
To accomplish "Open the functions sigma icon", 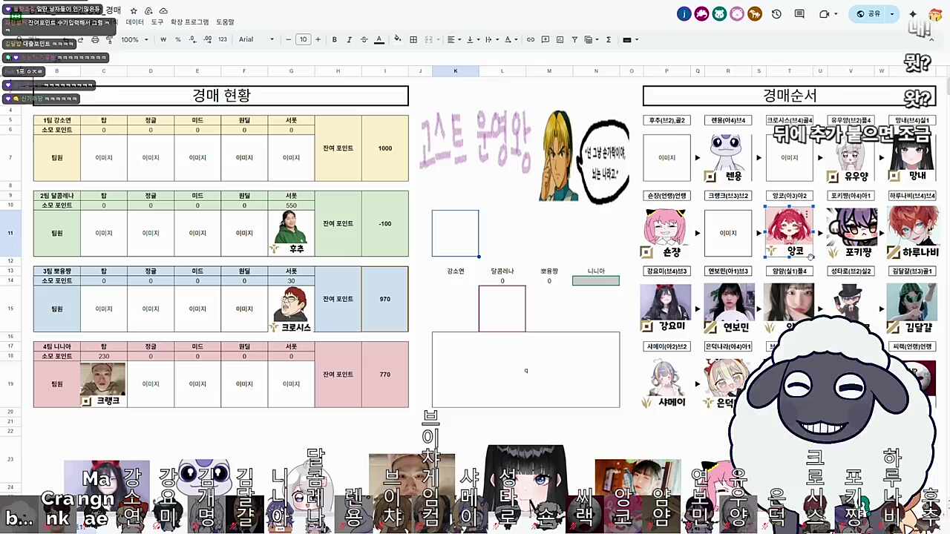I will 609,39.
